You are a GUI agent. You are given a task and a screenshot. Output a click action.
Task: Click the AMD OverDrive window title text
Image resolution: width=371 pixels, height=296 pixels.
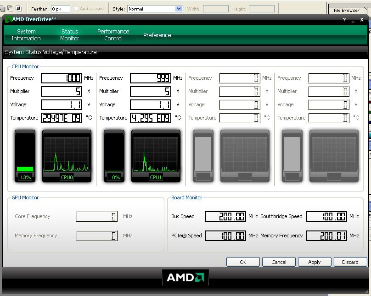(x=34, y=19)
